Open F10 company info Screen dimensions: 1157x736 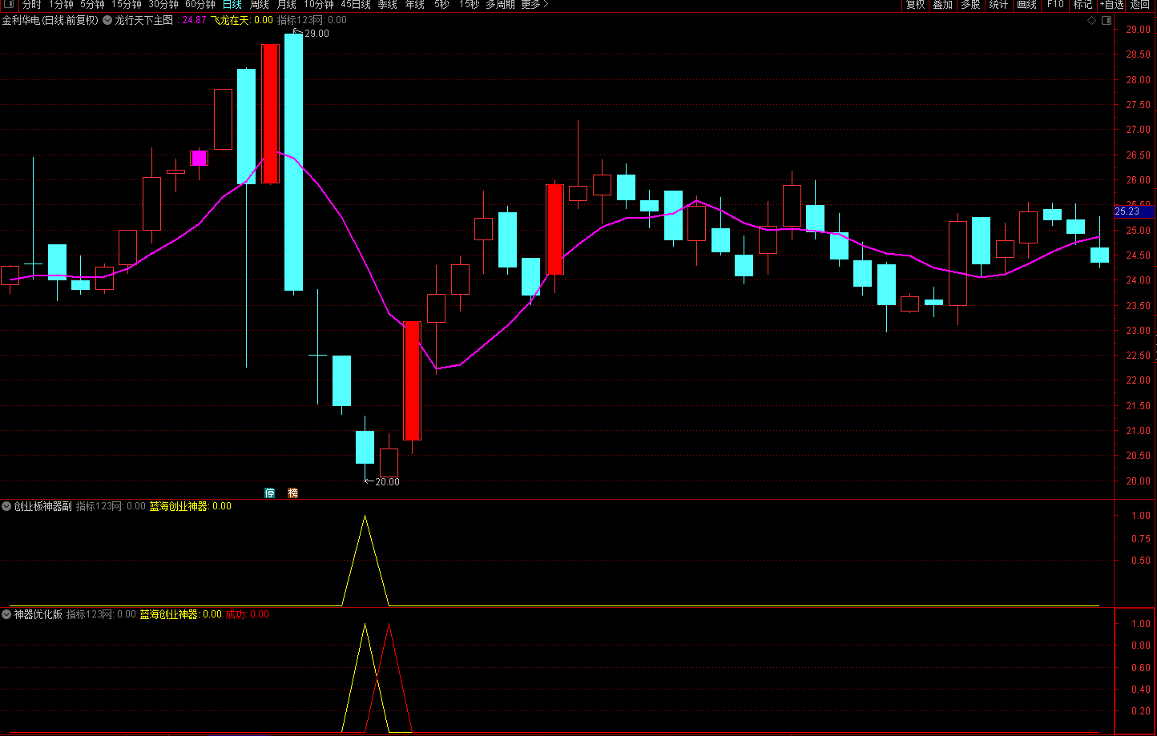coord(1055,5)
